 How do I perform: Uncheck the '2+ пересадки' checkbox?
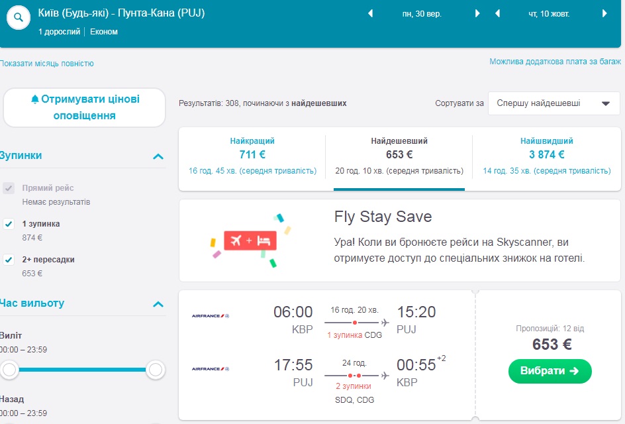[9, 260]
